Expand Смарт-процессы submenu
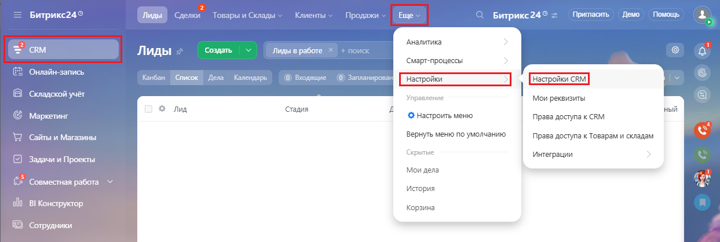This screenshot has height=242, width=720. point(458,60)
